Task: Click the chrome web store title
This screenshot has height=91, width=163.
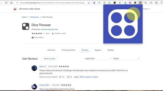Action: tap(29, 9)
